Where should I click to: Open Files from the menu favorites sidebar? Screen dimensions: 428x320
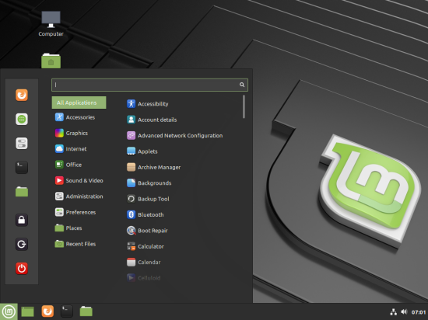click(22, 191)
